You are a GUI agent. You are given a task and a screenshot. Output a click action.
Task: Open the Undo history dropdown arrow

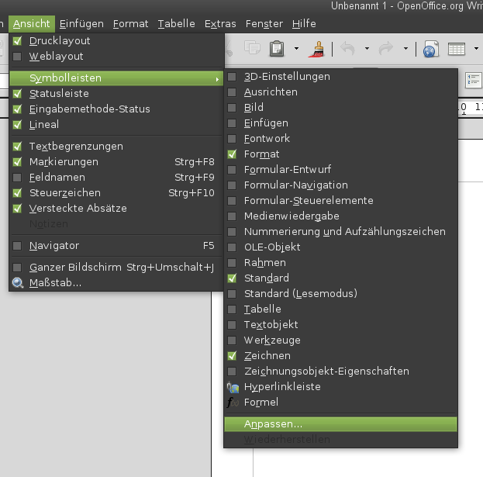(x=367, y=48)
